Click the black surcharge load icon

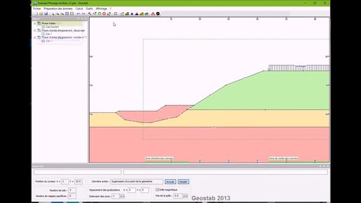[137, 14]
